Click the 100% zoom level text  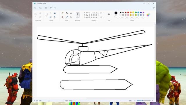click(x=130, y=101)
